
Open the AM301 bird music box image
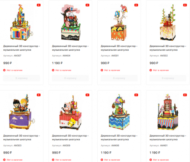(x=119, y=22)
